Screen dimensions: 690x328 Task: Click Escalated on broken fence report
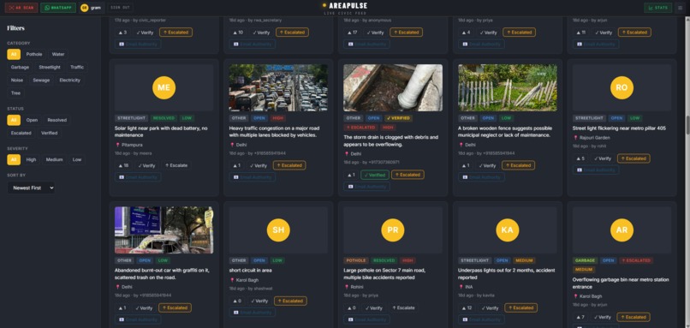point(519,165)
